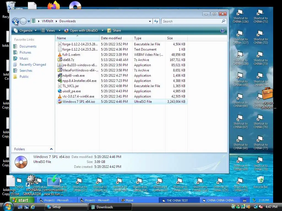Image resolution: width=282 pixels, height=211 pixels.
Task: Select Windows 7 SP1 x64.iso disc icon
Action: coord(60,102)
